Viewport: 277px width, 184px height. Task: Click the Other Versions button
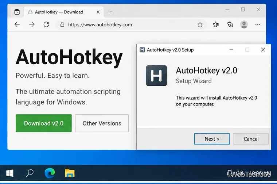pos(102,123)
